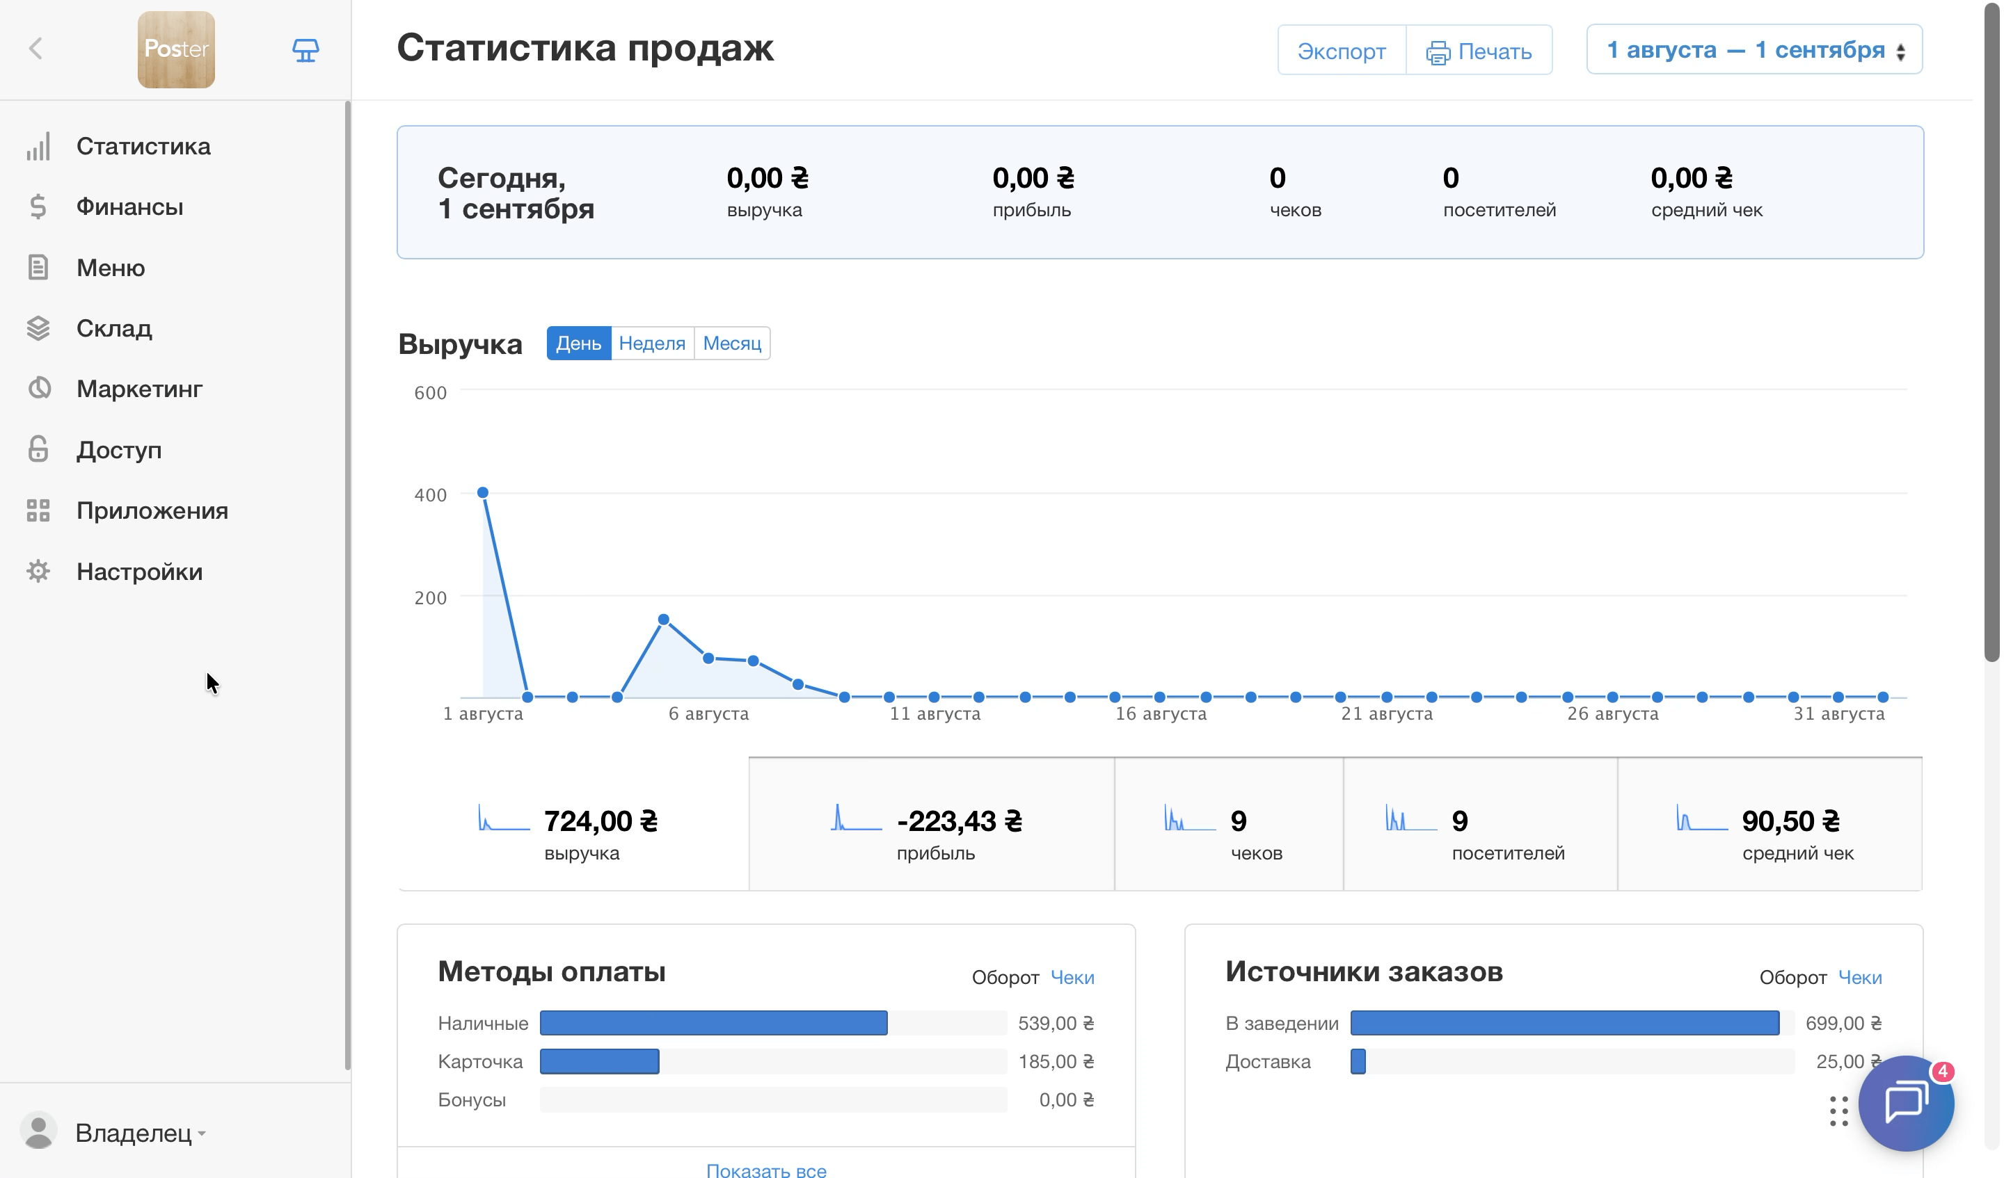Click the Печать button
Screen dimensions: 2004x1178
1479,51
